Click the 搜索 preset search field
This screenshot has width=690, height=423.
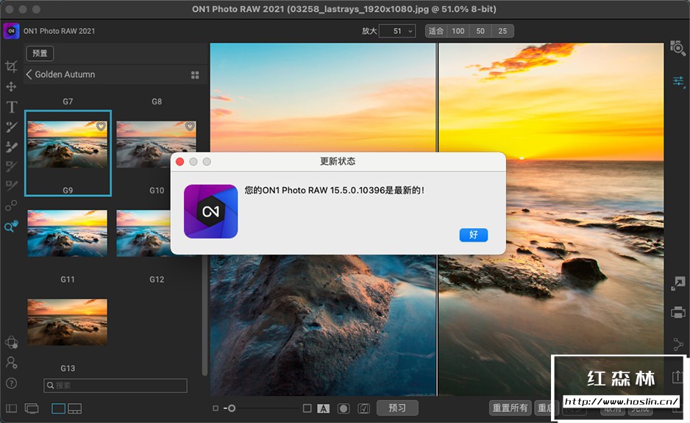click(x=115, y=385)
